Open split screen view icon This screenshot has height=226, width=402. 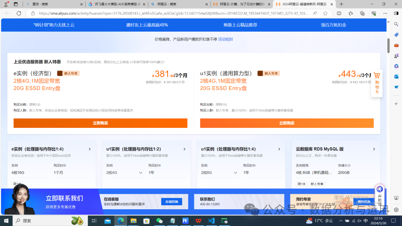[x=339, y=13]
